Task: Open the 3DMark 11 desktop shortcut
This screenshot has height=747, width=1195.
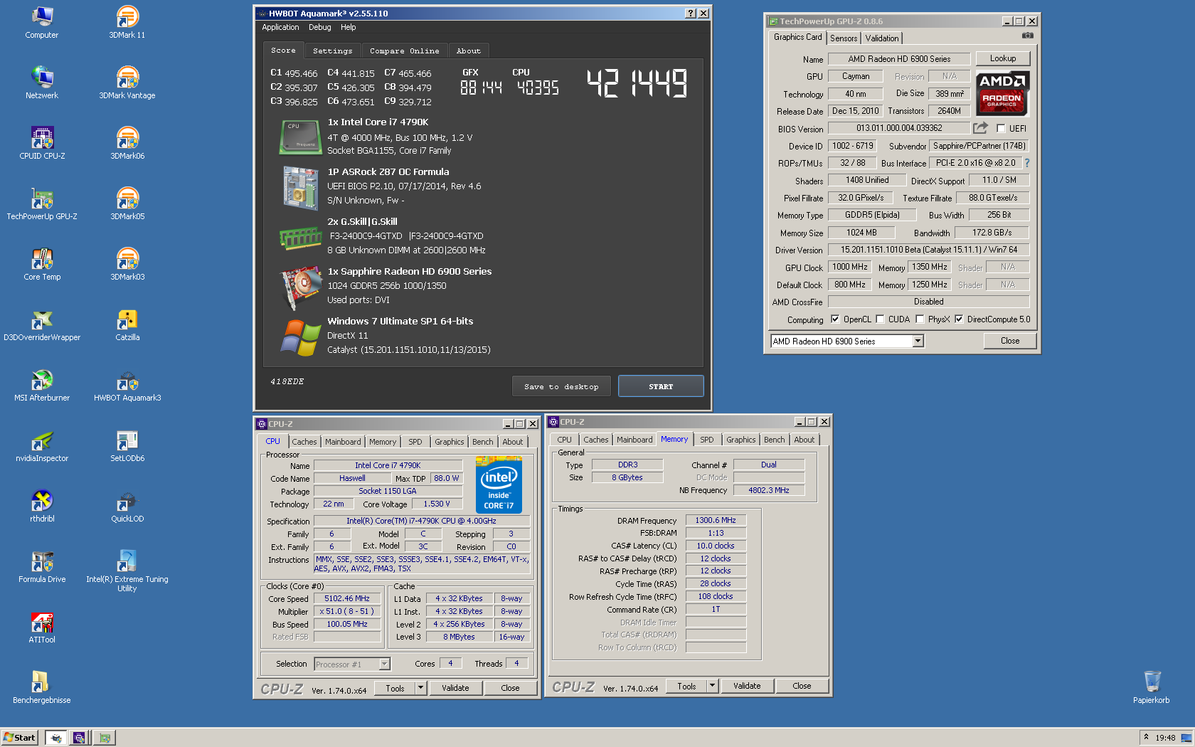Action: point(127,22)
